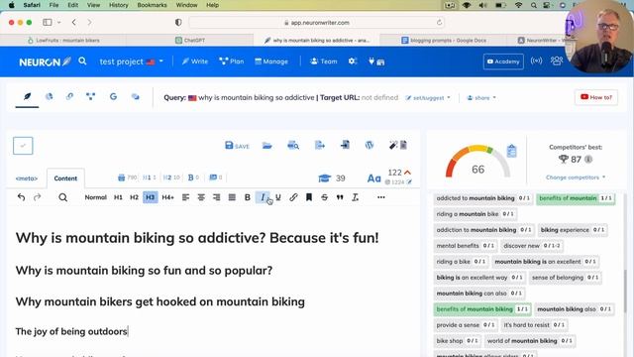Click the Save icon

tap(237, 146)
